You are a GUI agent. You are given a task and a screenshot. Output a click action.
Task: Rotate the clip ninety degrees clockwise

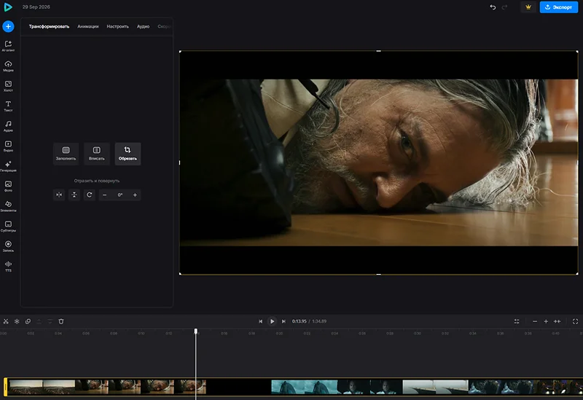pos(89,195)
